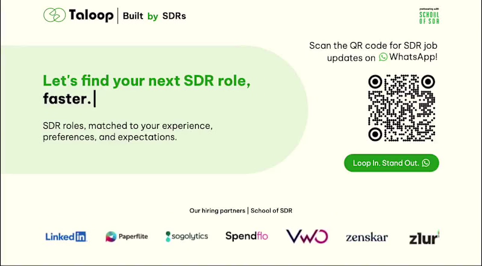The image size is (482, 266).
Task: Open the VWO partner logo
Action: click(x=307, y=236)
